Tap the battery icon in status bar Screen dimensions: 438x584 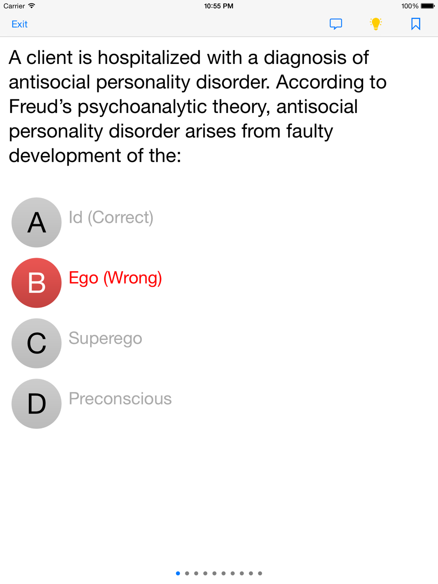427,6
